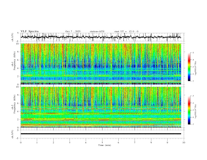Click the ch.2 PSD color bar
Viewport: 207px width, 160px height.
click(x=189, y=110)
